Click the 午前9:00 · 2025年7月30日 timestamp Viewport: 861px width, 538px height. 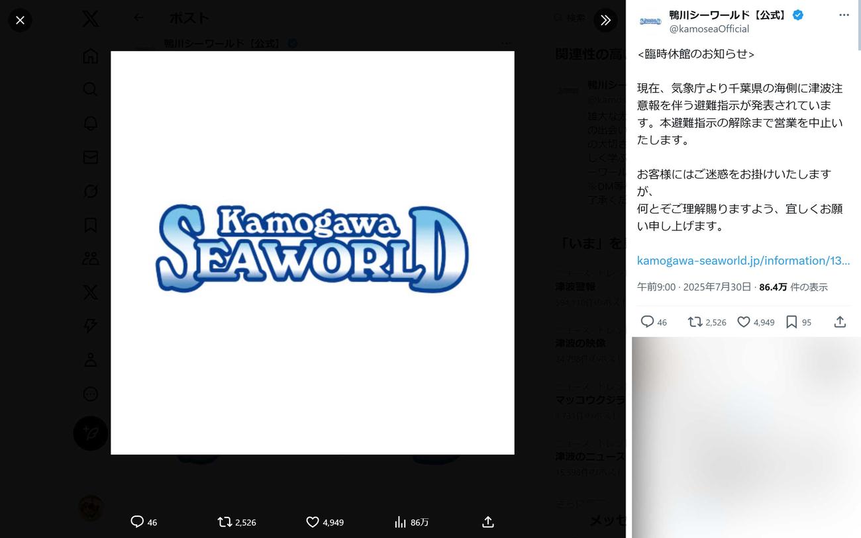(x=694, y=287)
